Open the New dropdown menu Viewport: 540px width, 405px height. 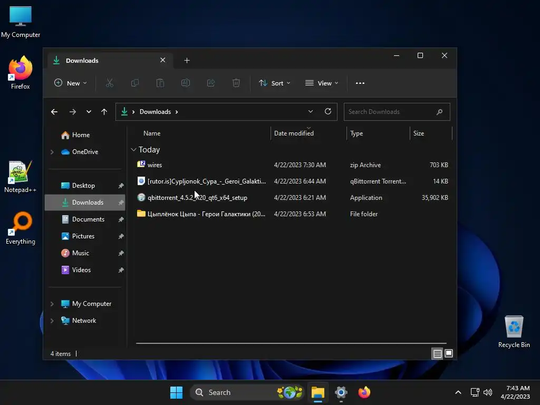coord(71,83)
